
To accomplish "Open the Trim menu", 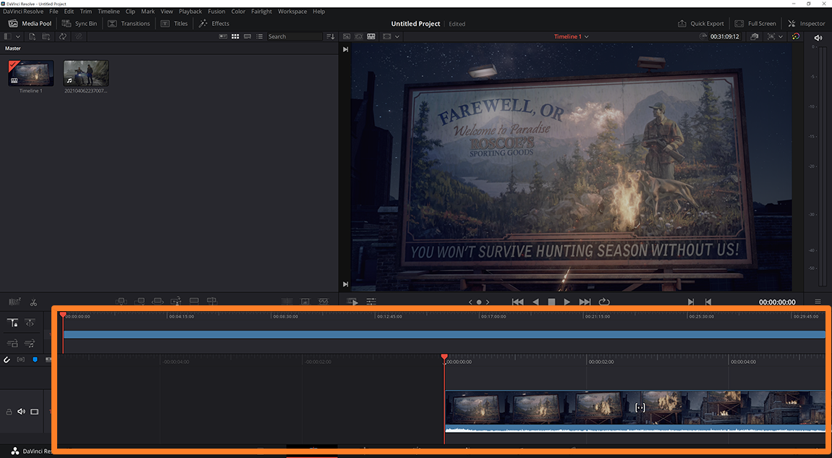I will 85,11.
